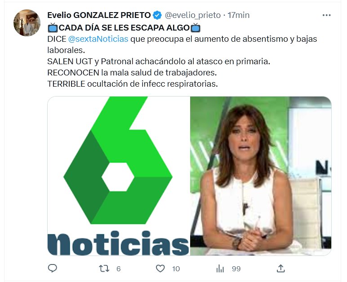Open Evelio's profile avatar picture

click(x=27, y=23)
